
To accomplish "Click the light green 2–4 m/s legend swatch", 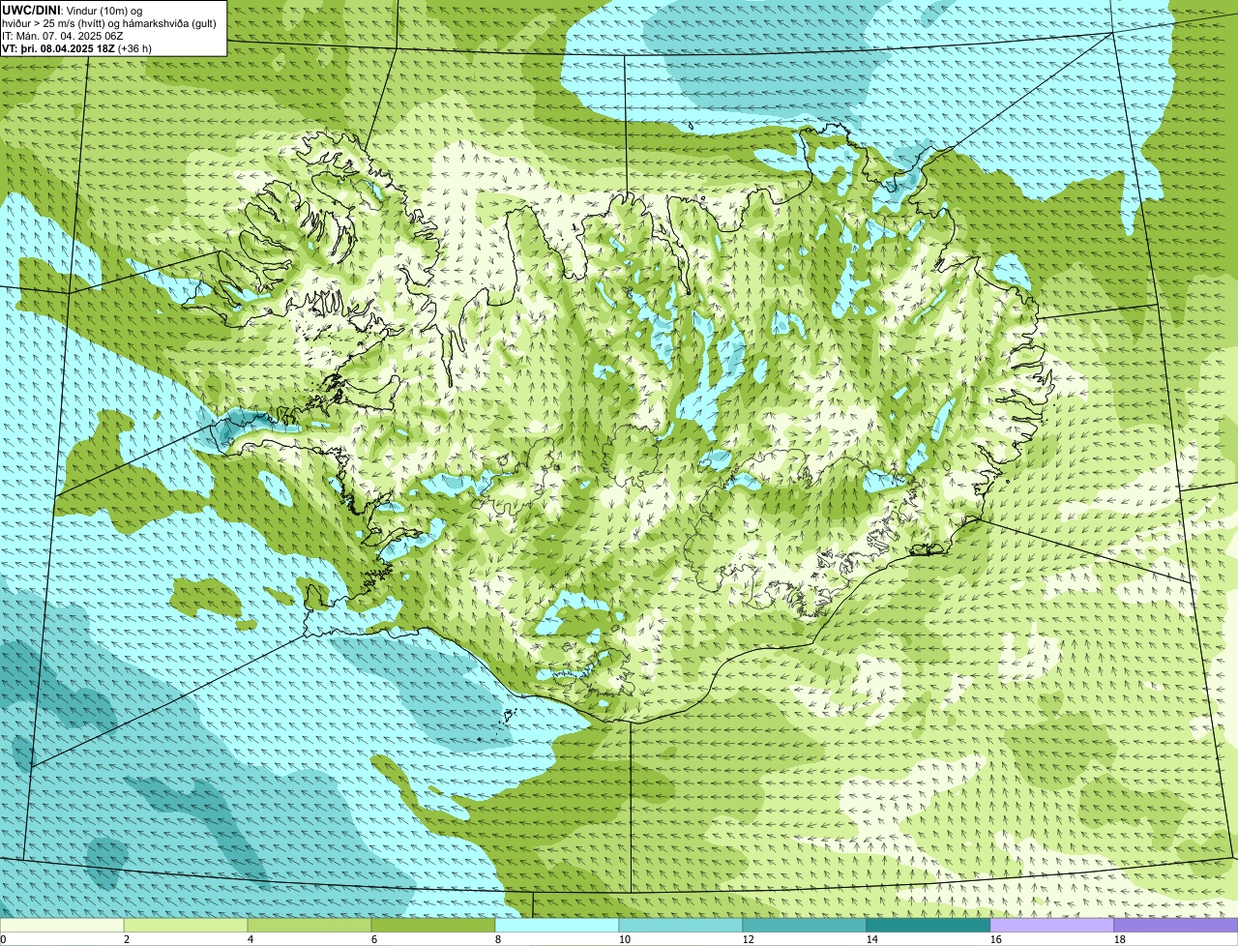I will 186,925.
